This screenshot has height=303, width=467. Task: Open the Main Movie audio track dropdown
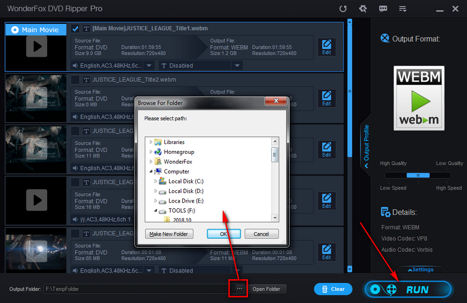[x=149, y=65]
